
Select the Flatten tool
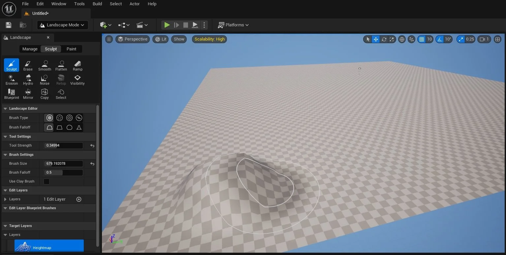(x=61, y=65)
